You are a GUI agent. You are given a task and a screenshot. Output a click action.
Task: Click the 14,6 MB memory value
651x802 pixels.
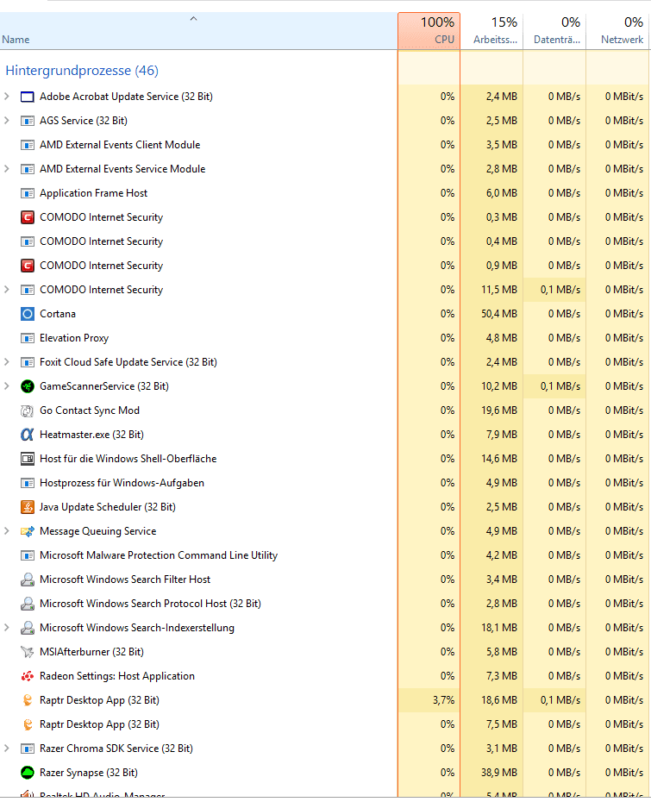[x=499, y=459]
